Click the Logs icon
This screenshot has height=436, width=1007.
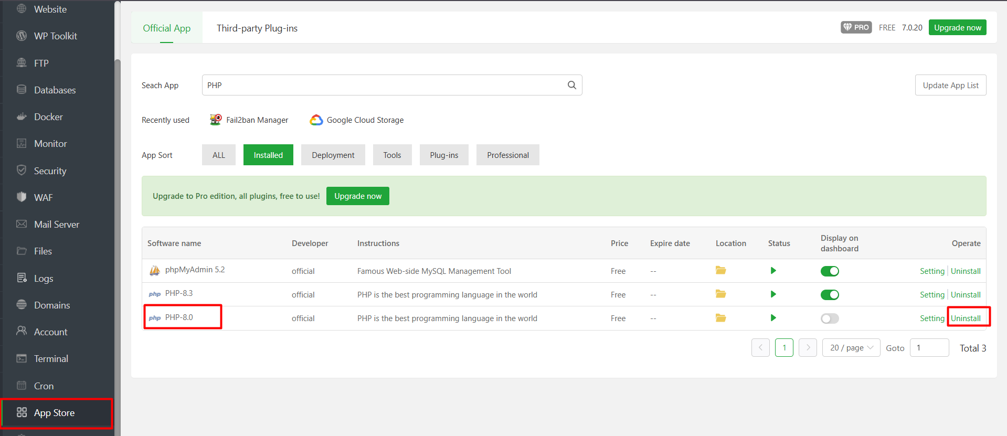pos(22,278)
